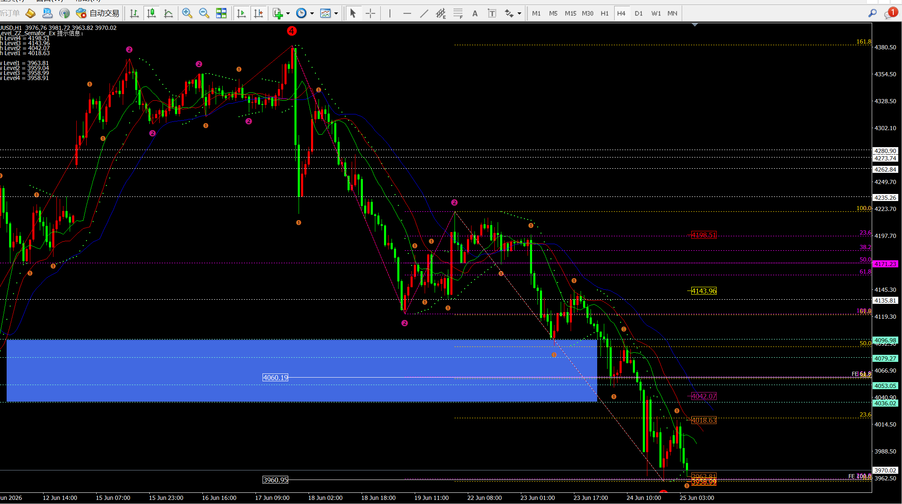
Task: Switch chart to line chart mode
Action: click(x=168, y=14)
